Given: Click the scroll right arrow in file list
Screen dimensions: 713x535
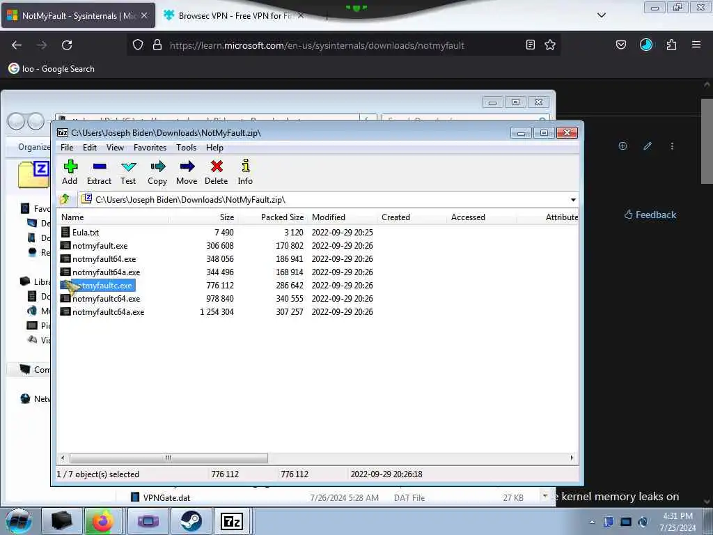Looking at the screenshot, I should [572, 458].
